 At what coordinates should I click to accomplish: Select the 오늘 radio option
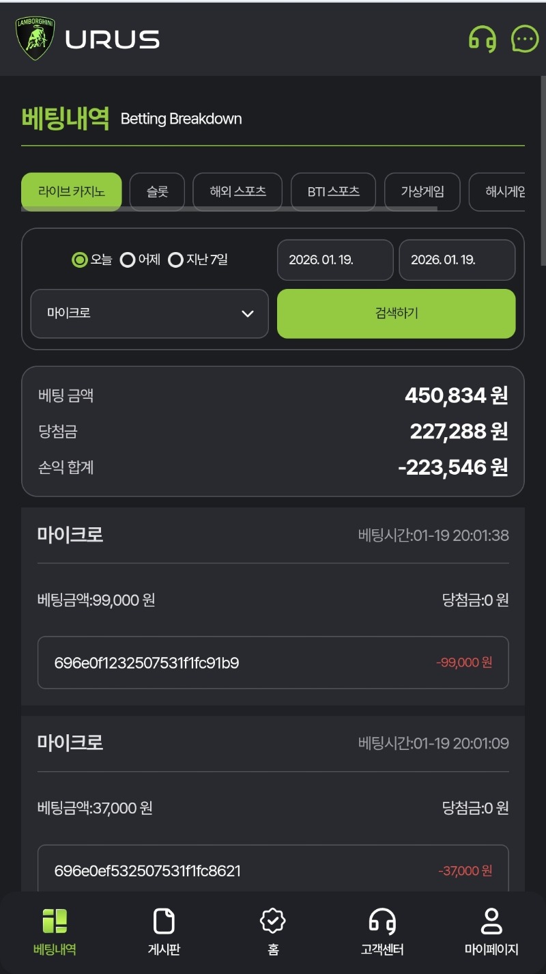pyautogui.click(x=80, y=260)
